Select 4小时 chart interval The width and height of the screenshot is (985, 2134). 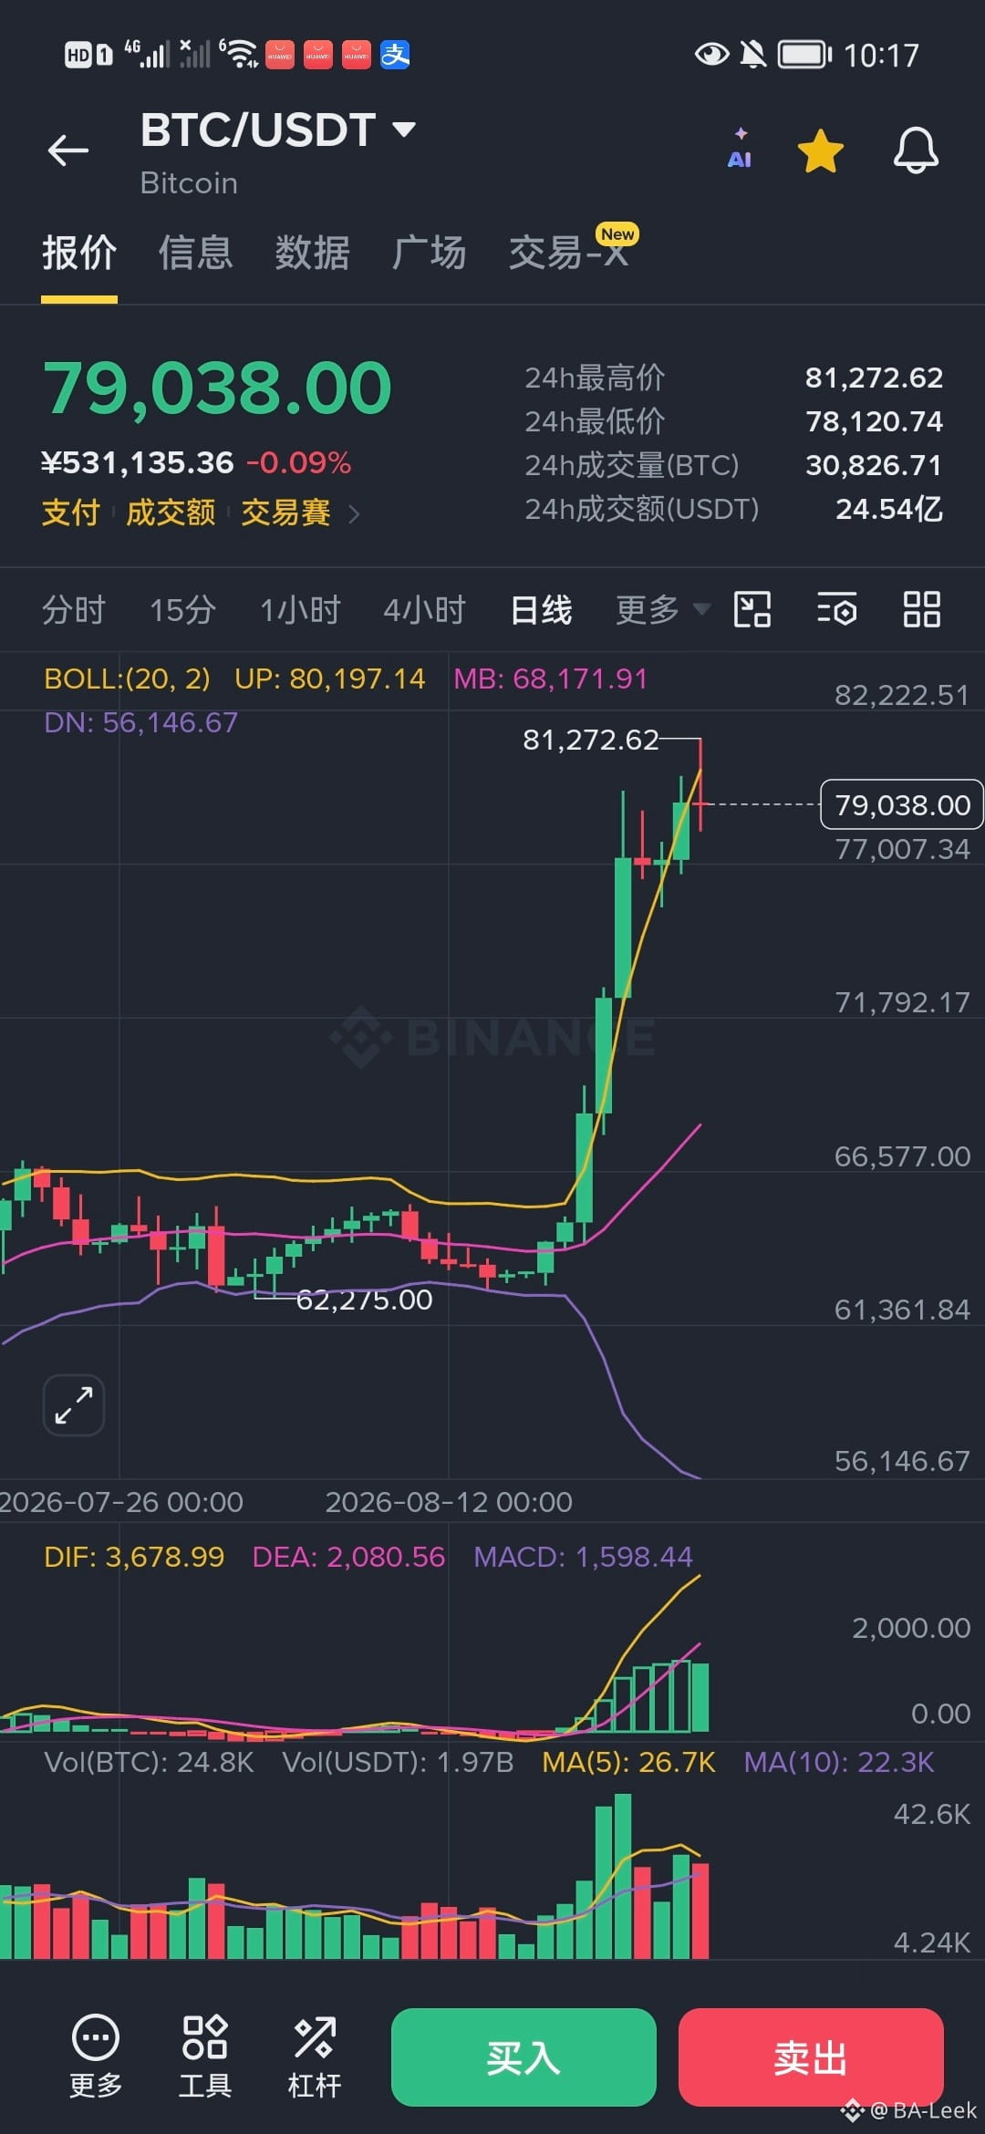click(425, 609)
